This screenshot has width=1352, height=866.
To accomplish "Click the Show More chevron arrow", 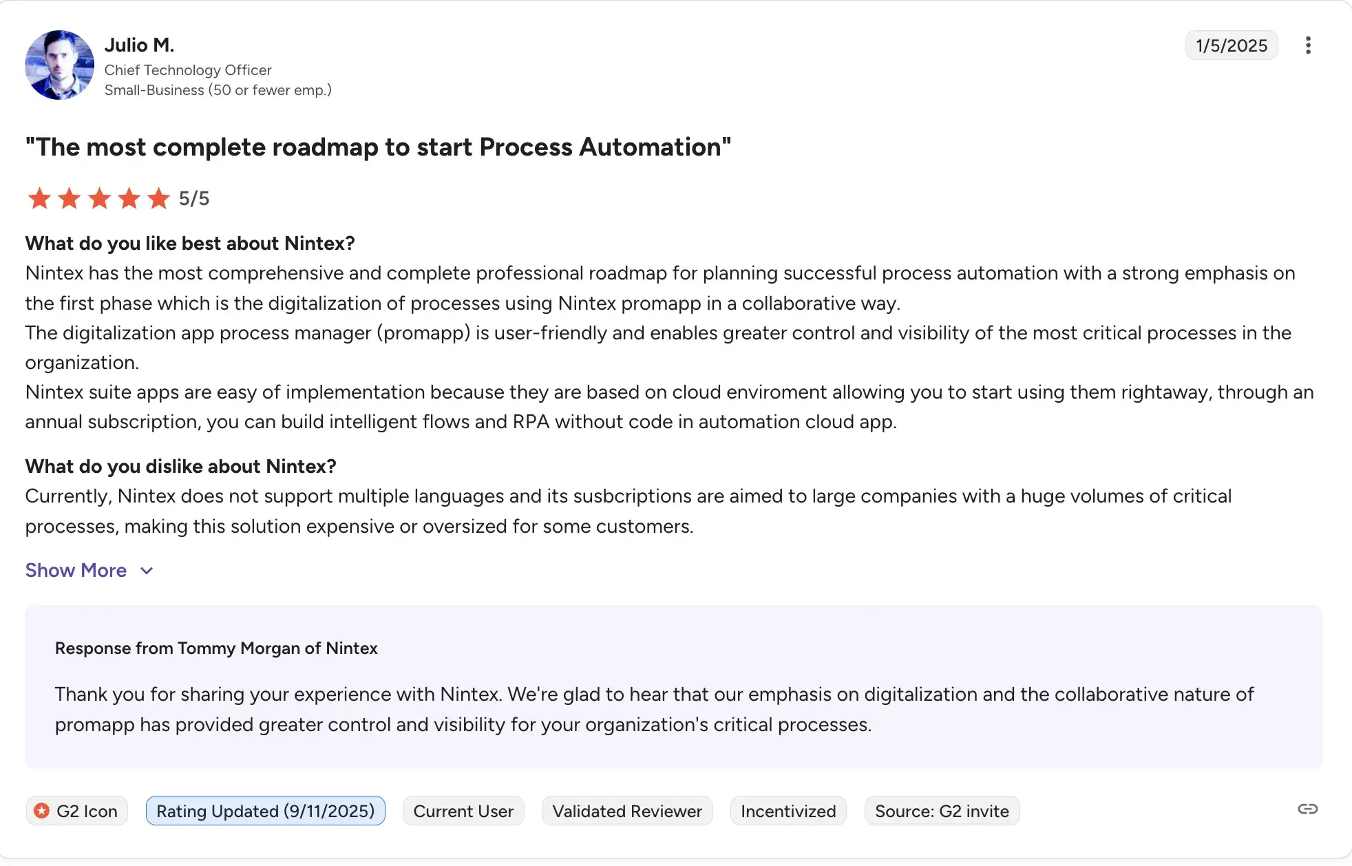I will pyautogui.click(x=146, y=571).
